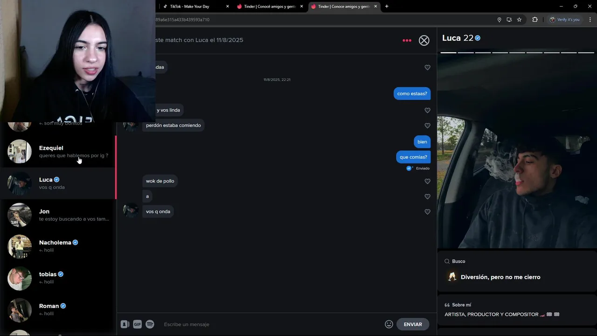Open Jon's conversation

pos(58,215)
